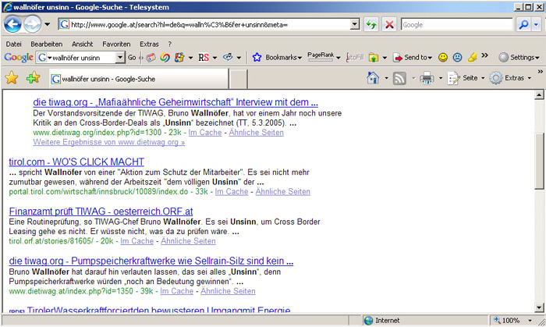Viewport: 546px width, 327px height.
Task: Stop loading with the red X icon
Action: point(389,24)
